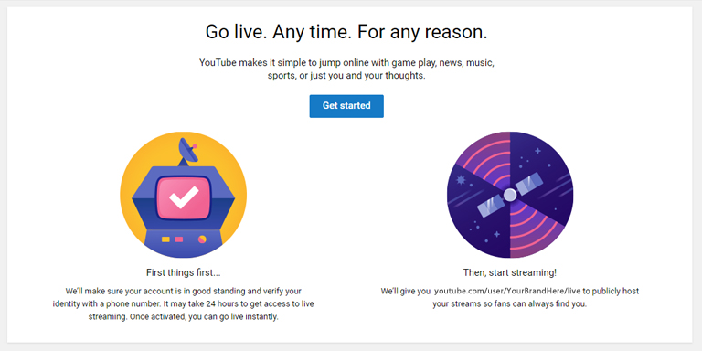The image size is (702, 351).
Task: Click the satellite dish atop the robot
Action: tap(188, 151)
